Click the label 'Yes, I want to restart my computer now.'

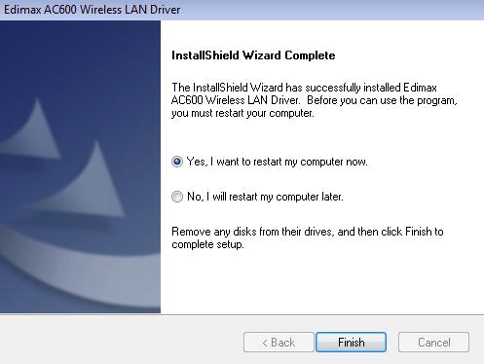[278, 162]
